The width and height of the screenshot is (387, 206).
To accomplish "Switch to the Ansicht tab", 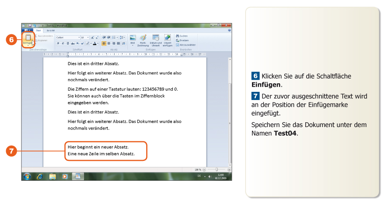I will point(50,30).
